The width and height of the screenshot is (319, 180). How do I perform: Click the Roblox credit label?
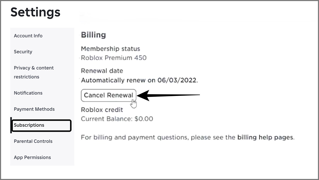coord(102,110)
